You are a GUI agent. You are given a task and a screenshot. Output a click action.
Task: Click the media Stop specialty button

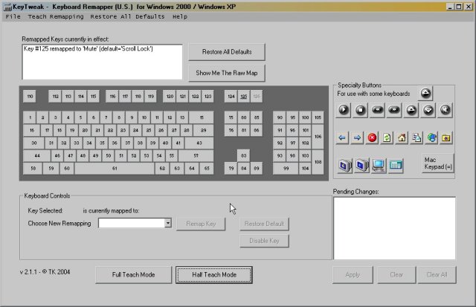360,110
